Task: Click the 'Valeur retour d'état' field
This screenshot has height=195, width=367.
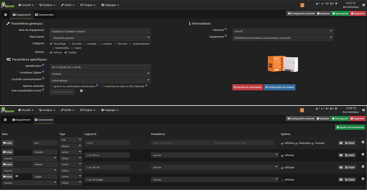Action: [181, 143]
